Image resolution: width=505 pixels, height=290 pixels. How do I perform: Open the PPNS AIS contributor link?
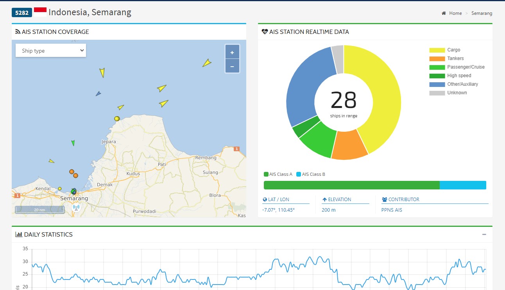tap(392, 210)
